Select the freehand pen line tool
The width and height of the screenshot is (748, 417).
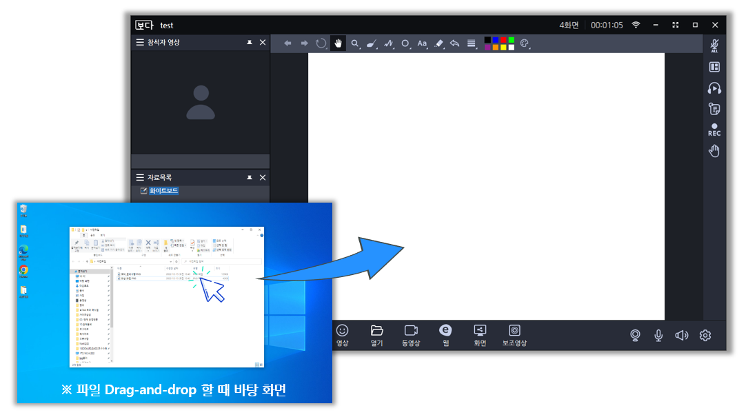(x=389, y=43)
